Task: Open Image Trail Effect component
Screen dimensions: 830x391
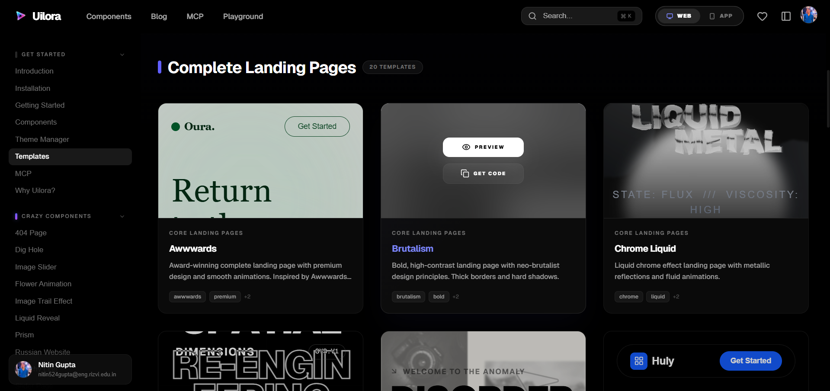Action: (44, 301)
